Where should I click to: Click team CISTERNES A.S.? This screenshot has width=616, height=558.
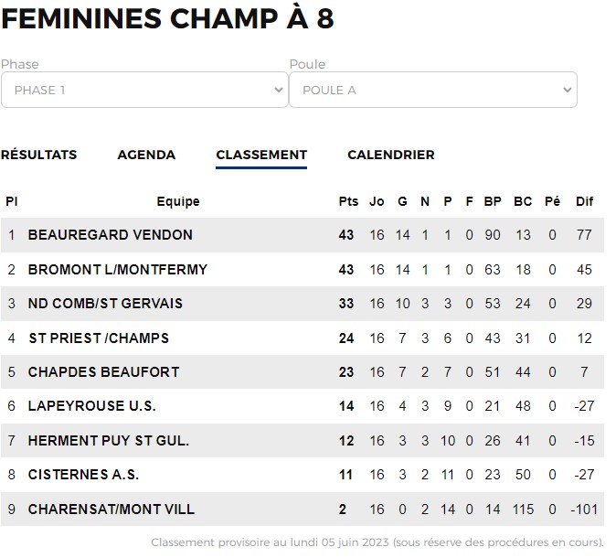point(84,475)
